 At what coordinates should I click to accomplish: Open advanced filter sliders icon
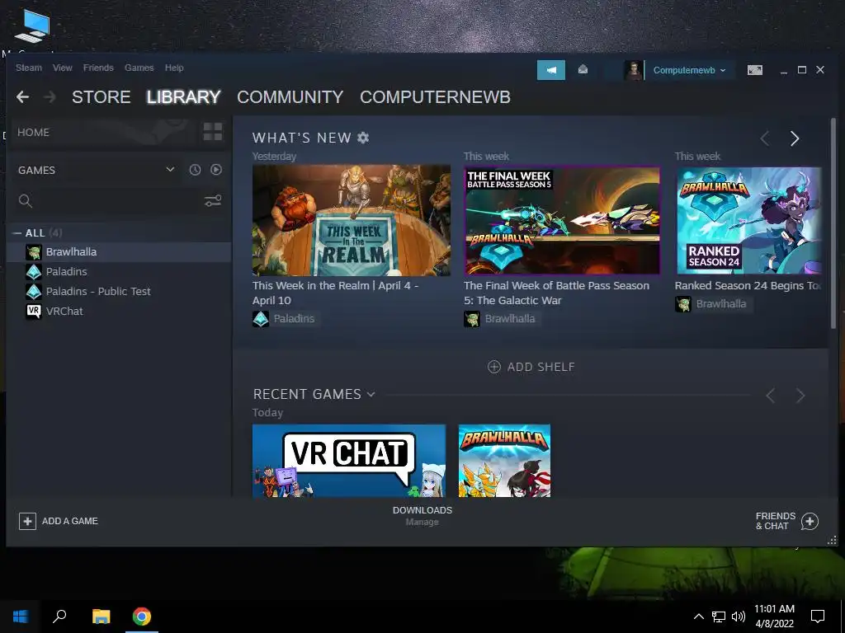[213, 201]
